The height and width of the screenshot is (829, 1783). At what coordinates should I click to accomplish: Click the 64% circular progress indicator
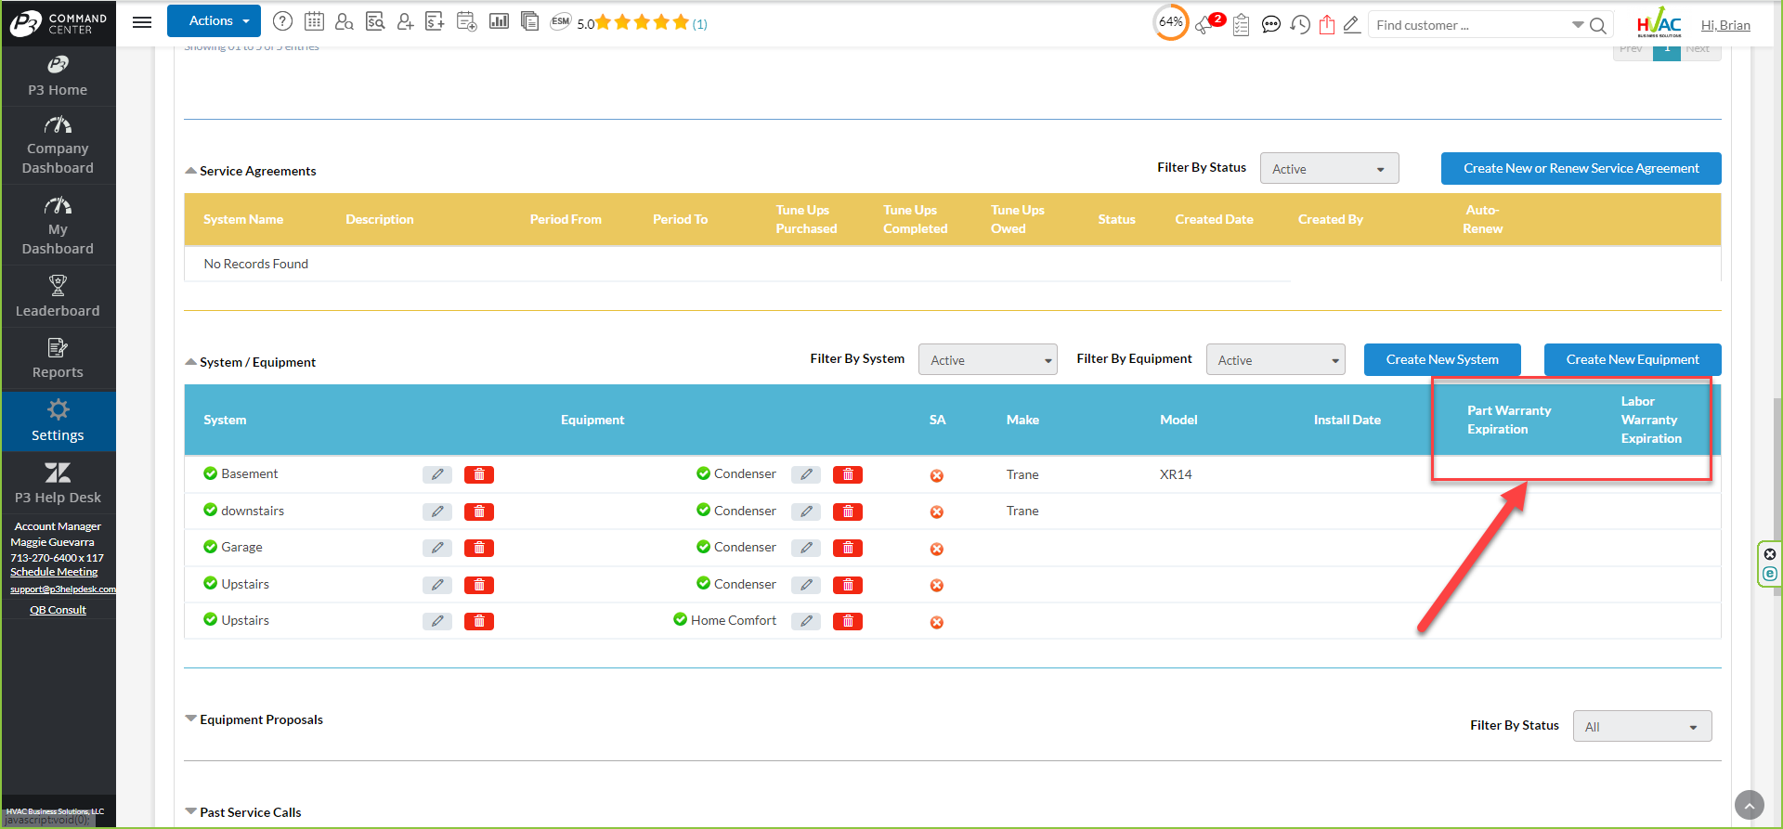[x=1170, y=22]
